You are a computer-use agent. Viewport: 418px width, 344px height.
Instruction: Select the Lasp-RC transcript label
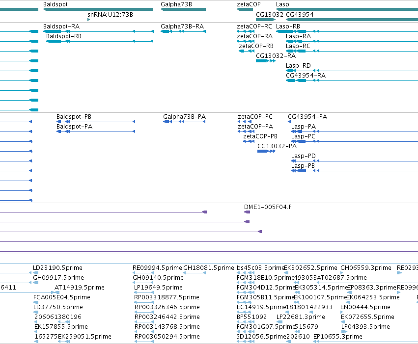298,46
